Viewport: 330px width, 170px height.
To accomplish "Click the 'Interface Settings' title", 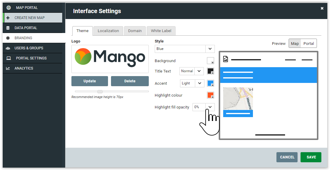I will pos(97,11).
